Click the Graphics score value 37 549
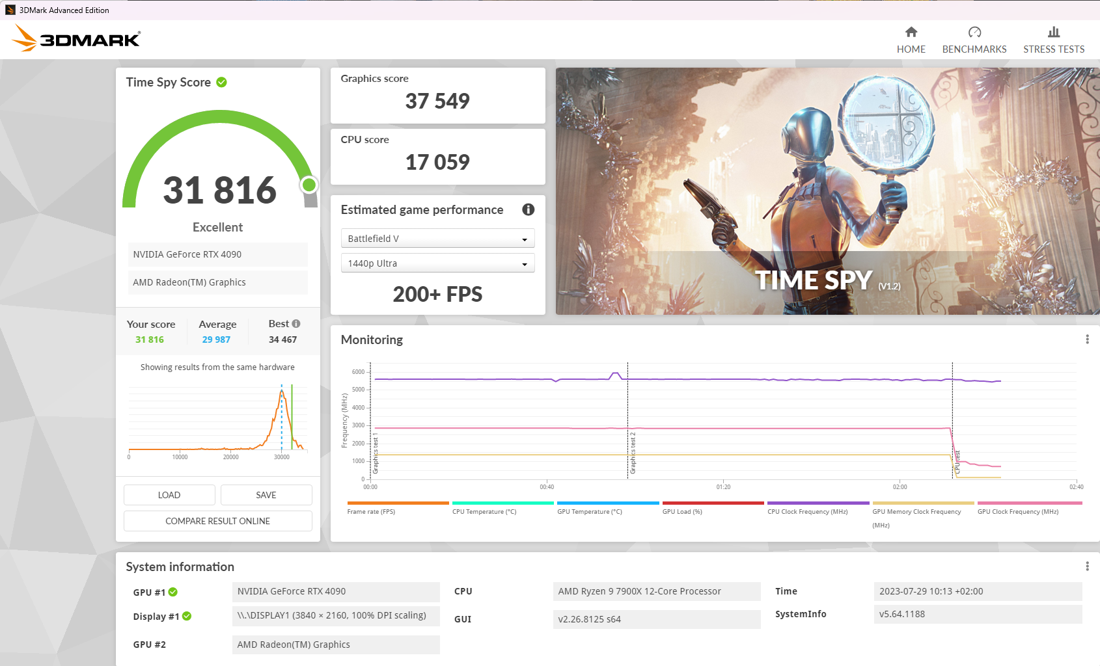Screen dimensions: 1100x666 pos(437,101)
